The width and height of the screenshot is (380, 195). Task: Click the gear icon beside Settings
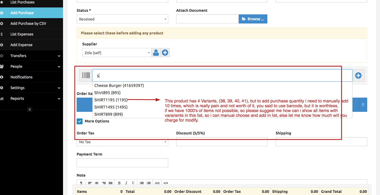tap(2, 88)
